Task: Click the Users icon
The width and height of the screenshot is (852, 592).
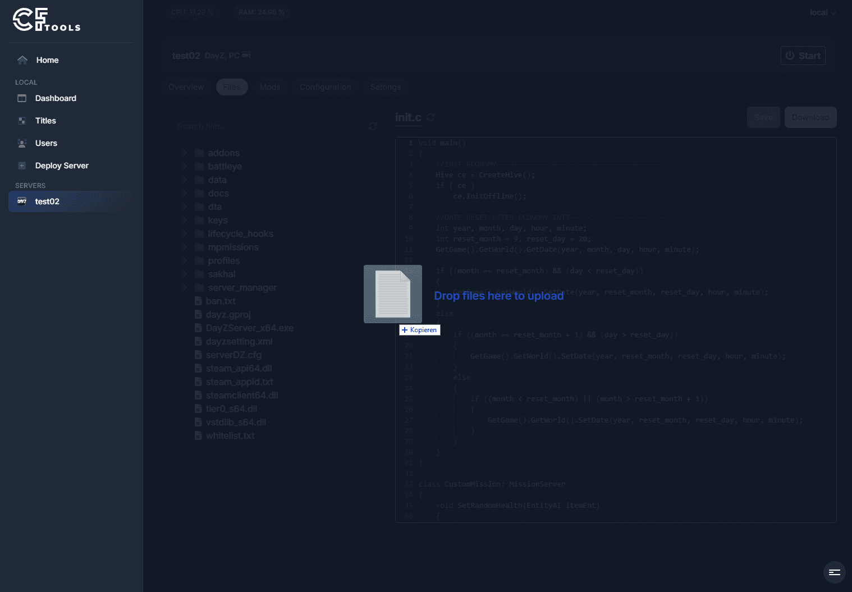Action: coord(22,143)
